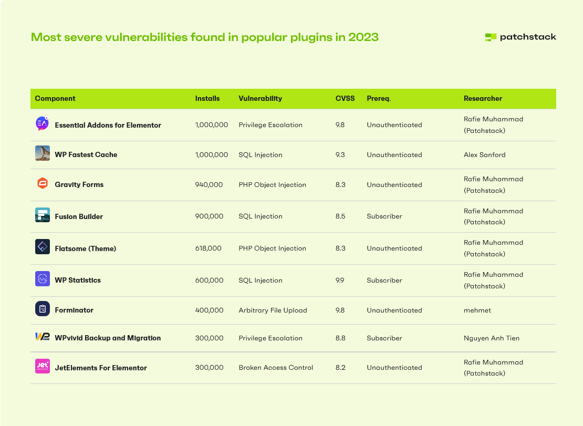Viewport: 583px width, 426px height.
Task: Click the 9.9 CVSS score
Action: pos(340,280)
